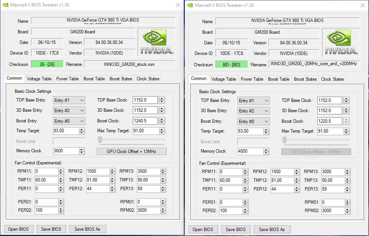Click the NVIDIA logo in the right window

point(341,42)
